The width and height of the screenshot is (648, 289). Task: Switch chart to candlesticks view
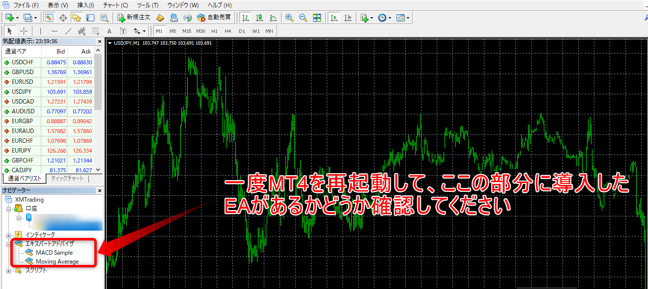259,18
